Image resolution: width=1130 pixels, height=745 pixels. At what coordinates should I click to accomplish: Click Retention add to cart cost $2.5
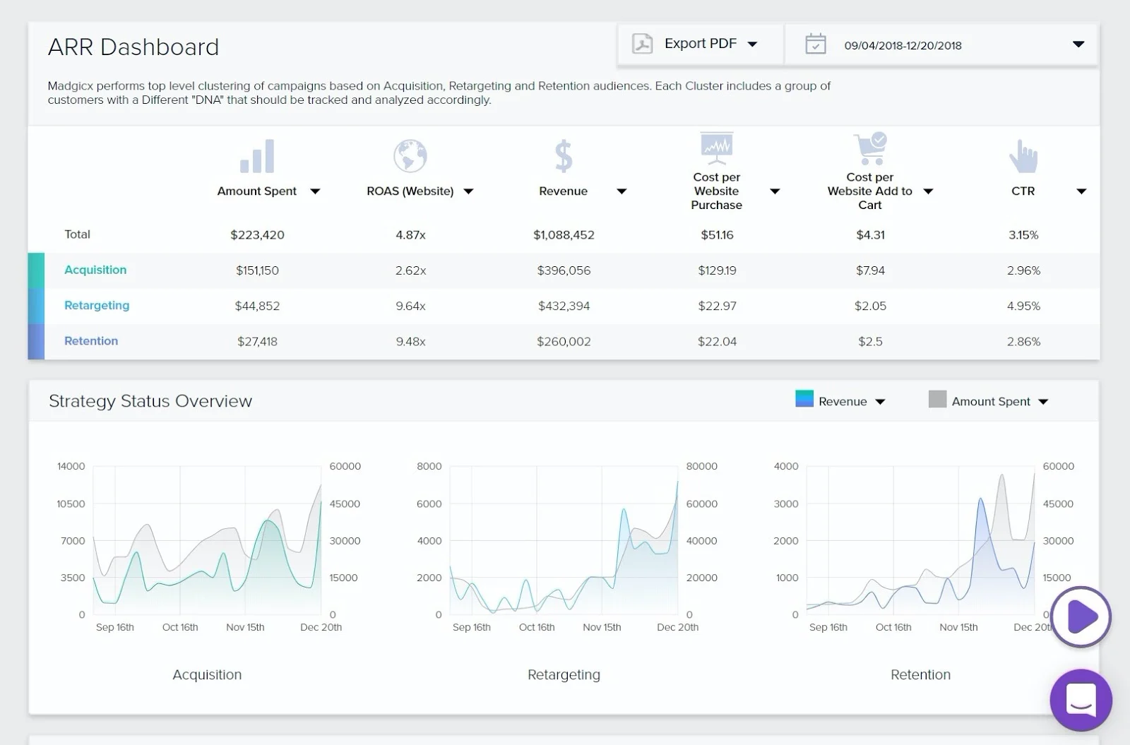pos(870,341)
